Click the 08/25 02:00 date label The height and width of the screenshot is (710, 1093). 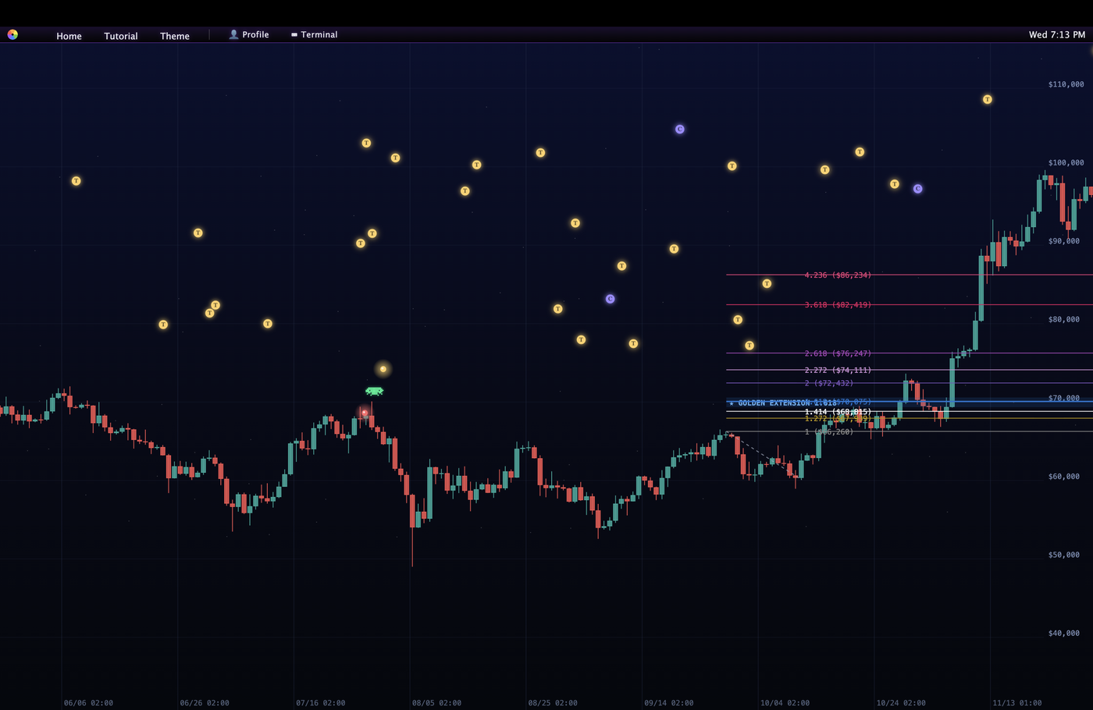click(x=553, y=703)
